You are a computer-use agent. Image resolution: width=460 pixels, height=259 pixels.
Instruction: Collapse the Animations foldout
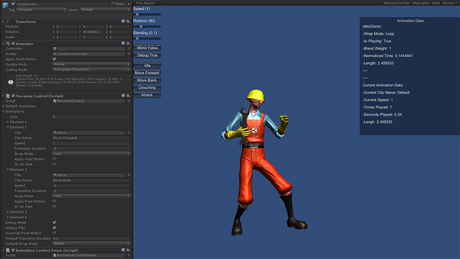pyautogui.click(x=3, y=111)
